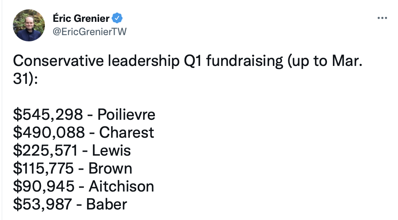Select the name Poilievre
The width and height of the screenshot is (398, 220).
[x=126, y=114]
